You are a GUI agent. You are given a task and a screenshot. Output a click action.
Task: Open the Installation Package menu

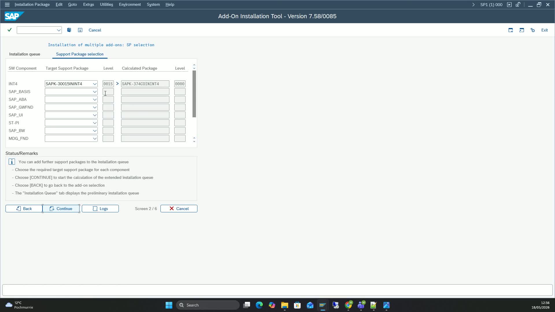(x=32, y=5)
